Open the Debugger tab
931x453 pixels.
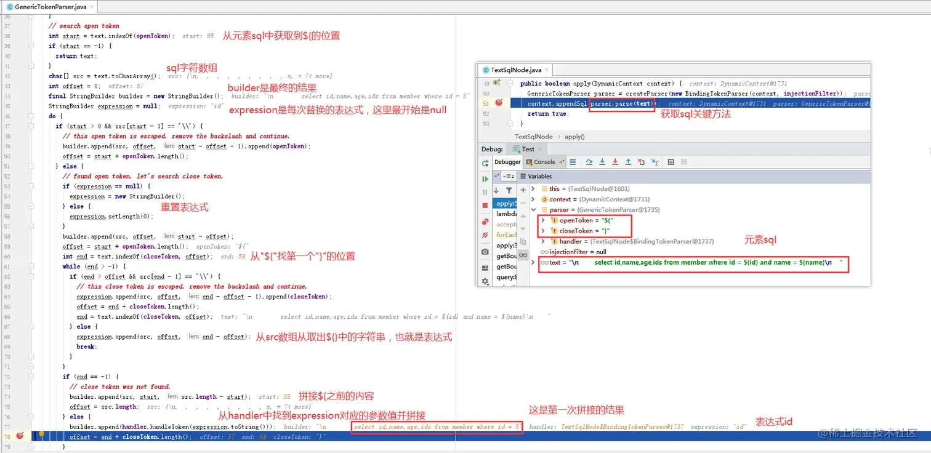(508, 162)
